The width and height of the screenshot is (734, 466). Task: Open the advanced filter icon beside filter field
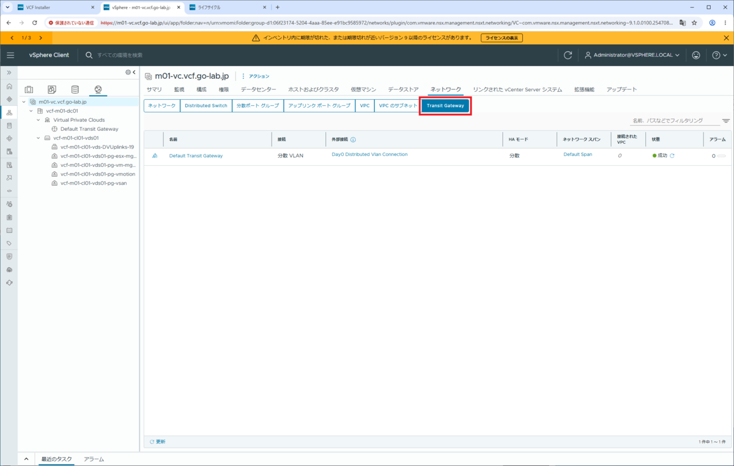(726, 121)
